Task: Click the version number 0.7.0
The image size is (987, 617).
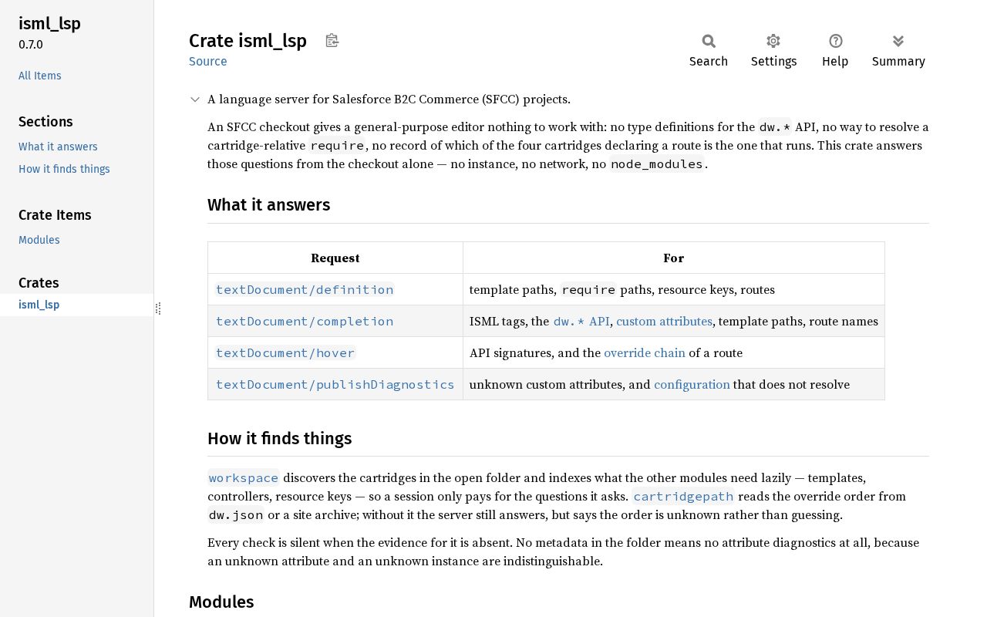Action: pyautogui.click(x=31, y=45)
